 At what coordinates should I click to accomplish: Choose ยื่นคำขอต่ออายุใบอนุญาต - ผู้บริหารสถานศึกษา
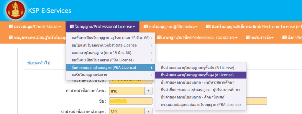click(x=201, y=82)
